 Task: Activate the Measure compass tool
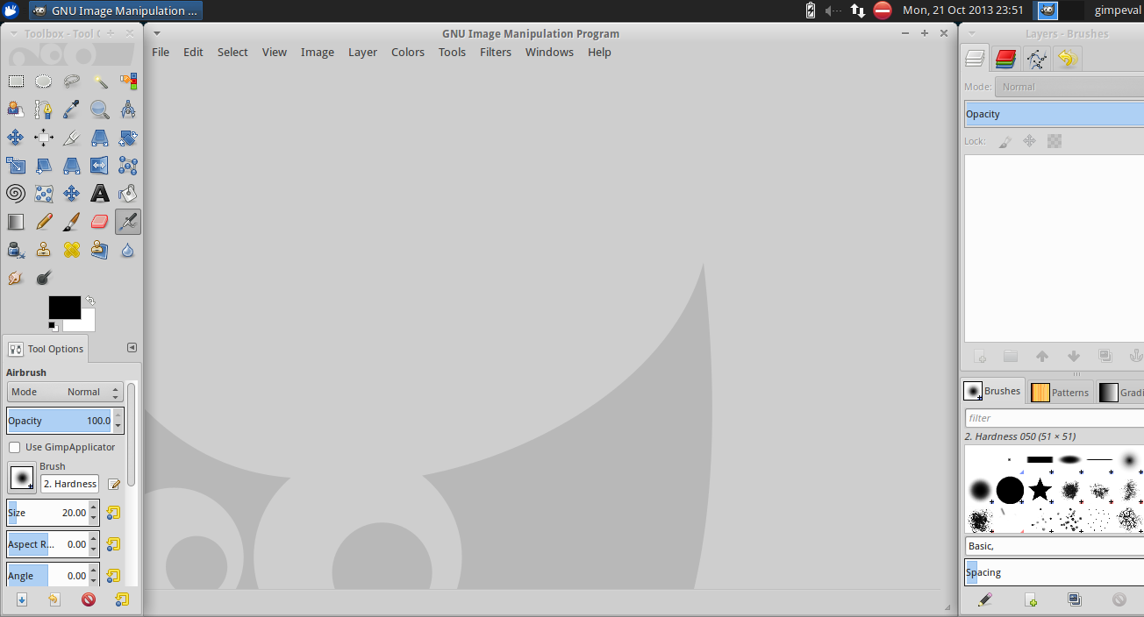point(128,110)
